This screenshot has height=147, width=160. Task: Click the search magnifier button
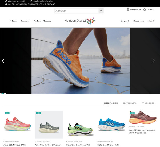[101, 11]
